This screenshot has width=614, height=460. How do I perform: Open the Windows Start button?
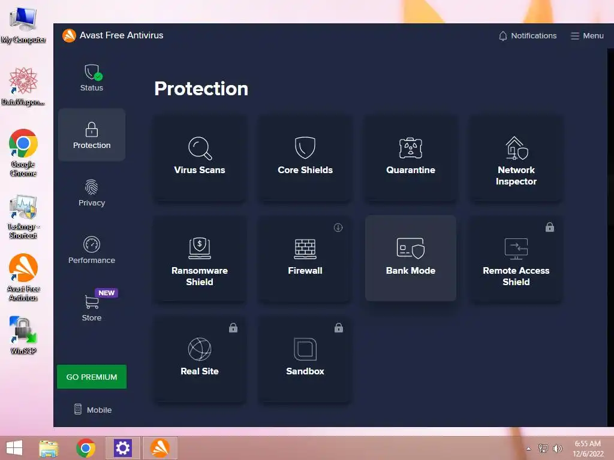[14, 448]
